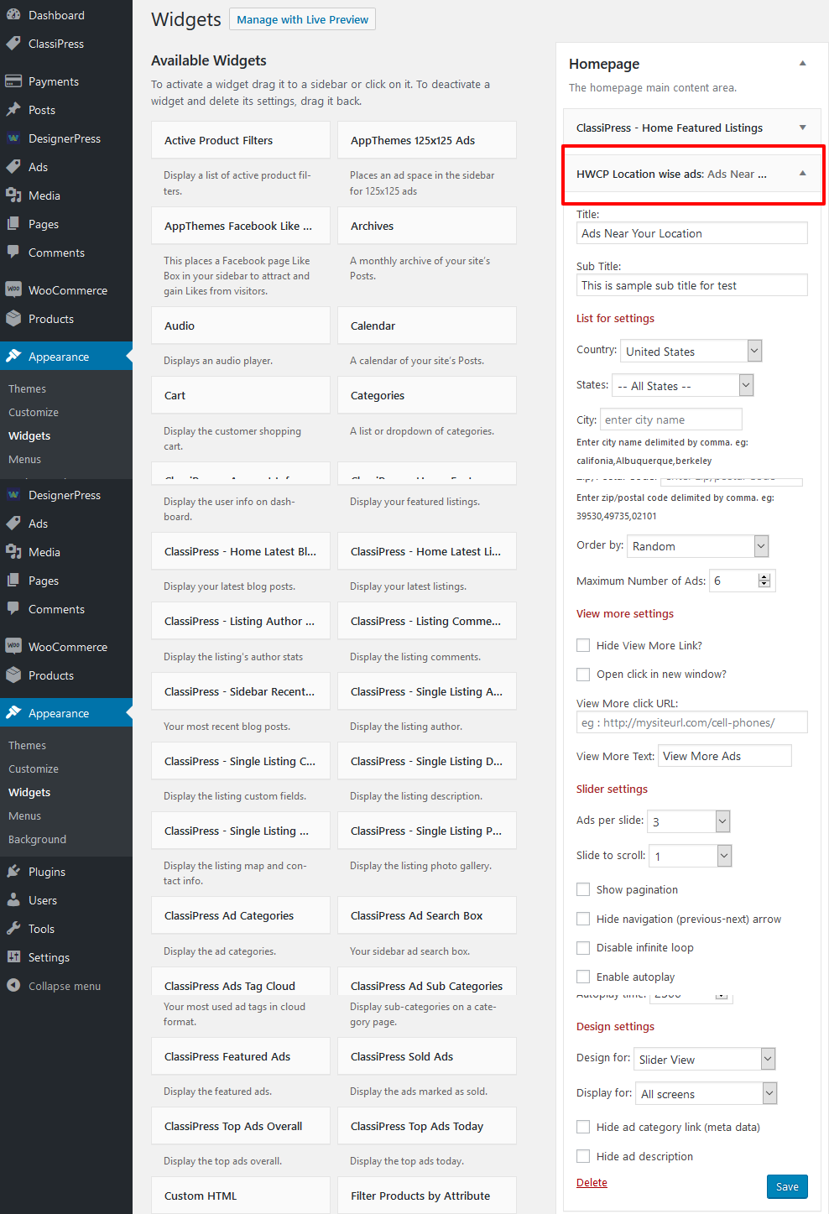Click the Sub Title text field
Screen dimensions: 829x1214
click(692, 285)
